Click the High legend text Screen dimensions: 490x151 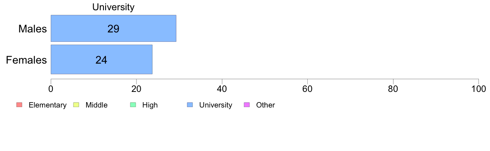point(150,105)
